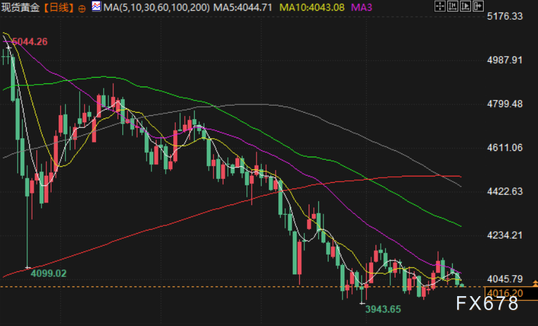538x326 pixels.
Task: Click the 4799.48 price axis label
Action: [x=505, y=104]
